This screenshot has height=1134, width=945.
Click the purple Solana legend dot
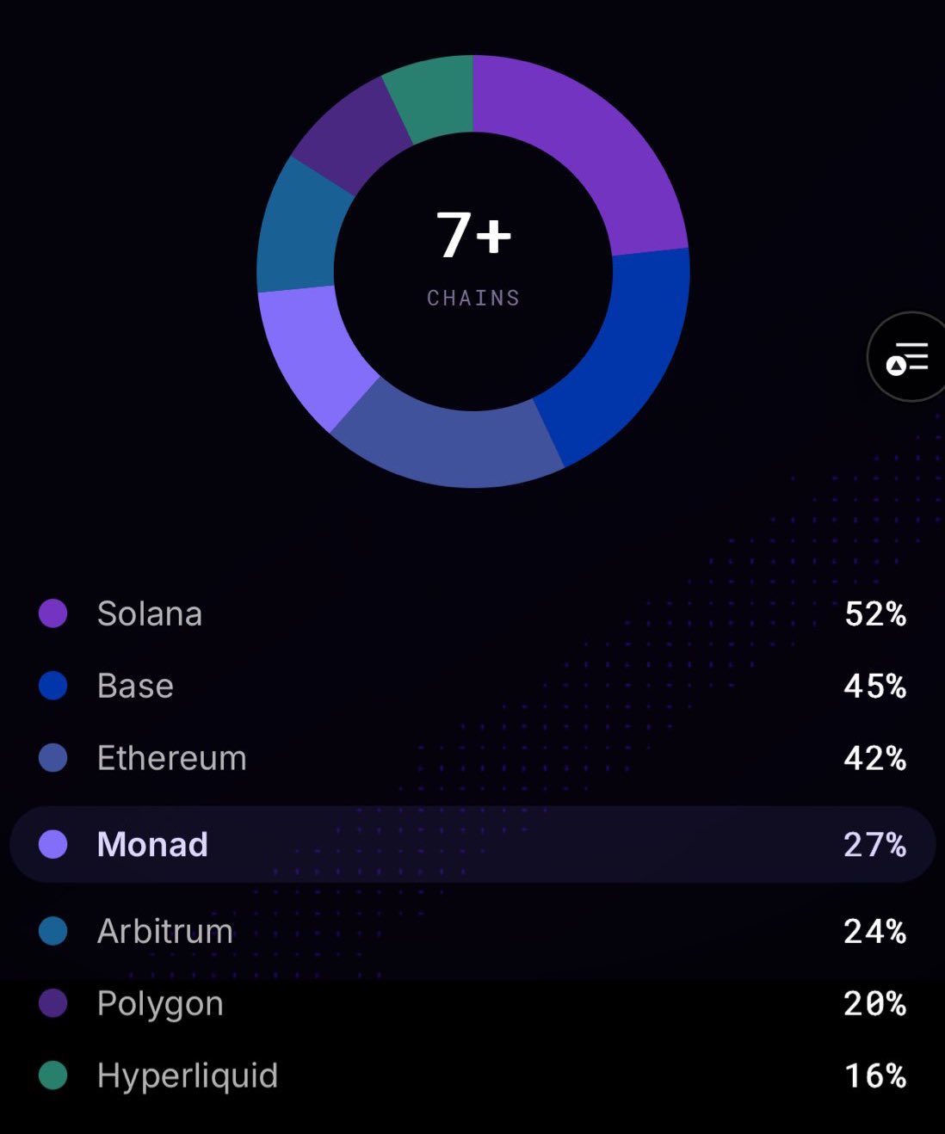pos(53,613)
